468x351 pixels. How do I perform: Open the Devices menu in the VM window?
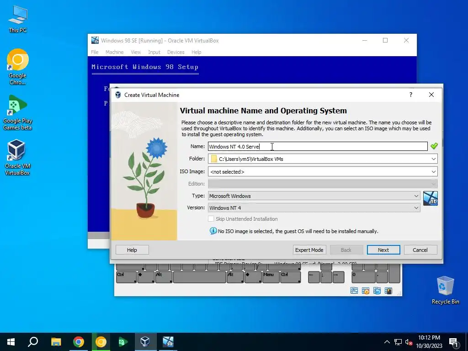tap(175, 52)
